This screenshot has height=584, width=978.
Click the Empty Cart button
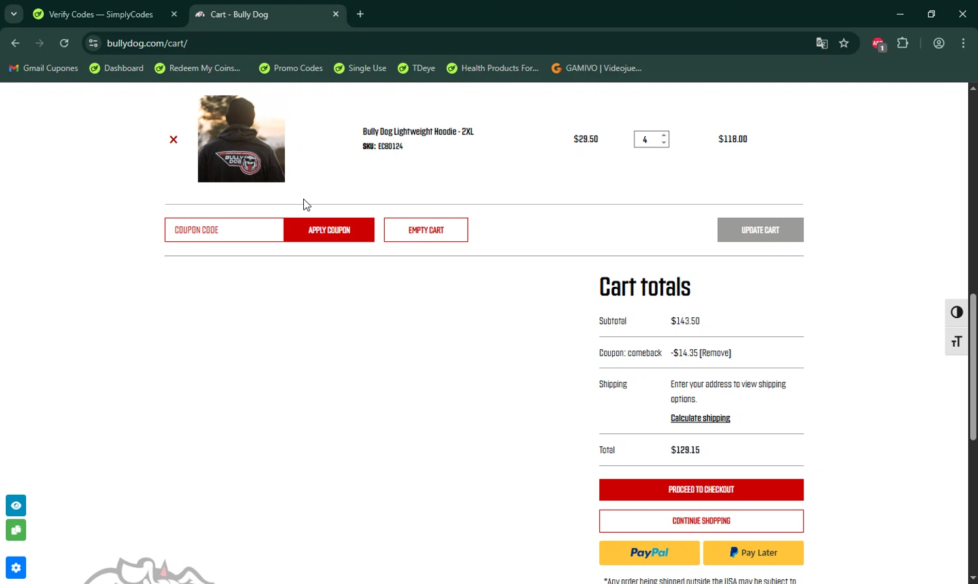coord(426,230)
